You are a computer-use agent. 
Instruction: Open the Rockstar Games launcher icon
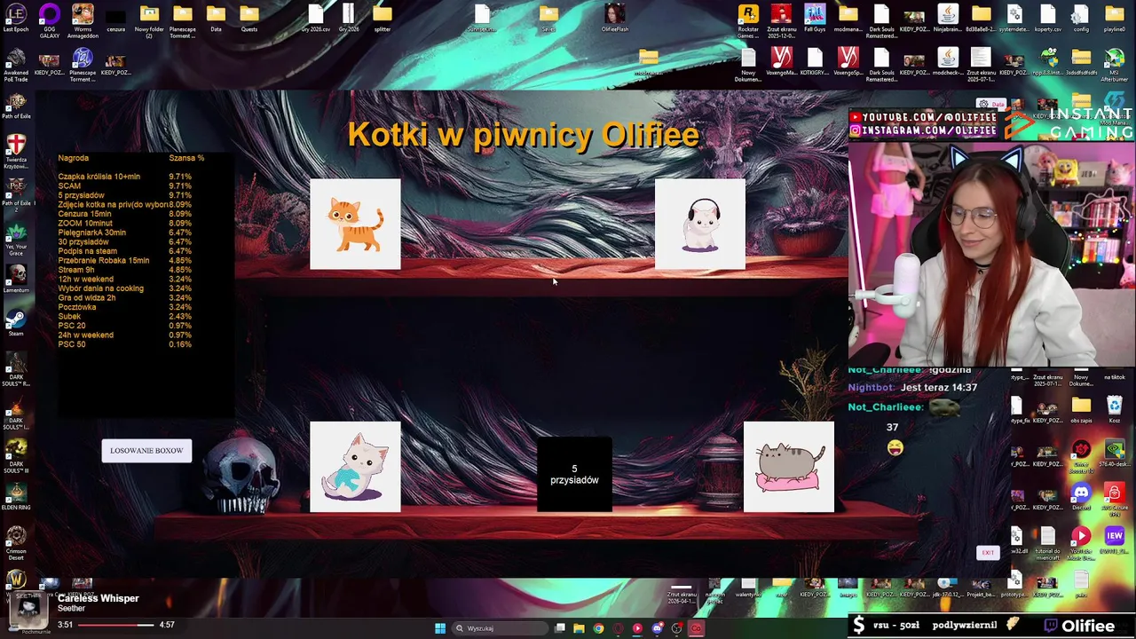(748, 20)
